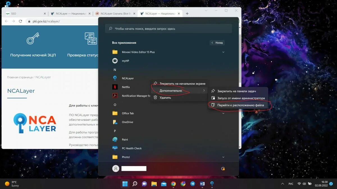Click Chrome's forward navigation arrow
Viewport: 337px width, 189px height.
click(x=13, y=21)
